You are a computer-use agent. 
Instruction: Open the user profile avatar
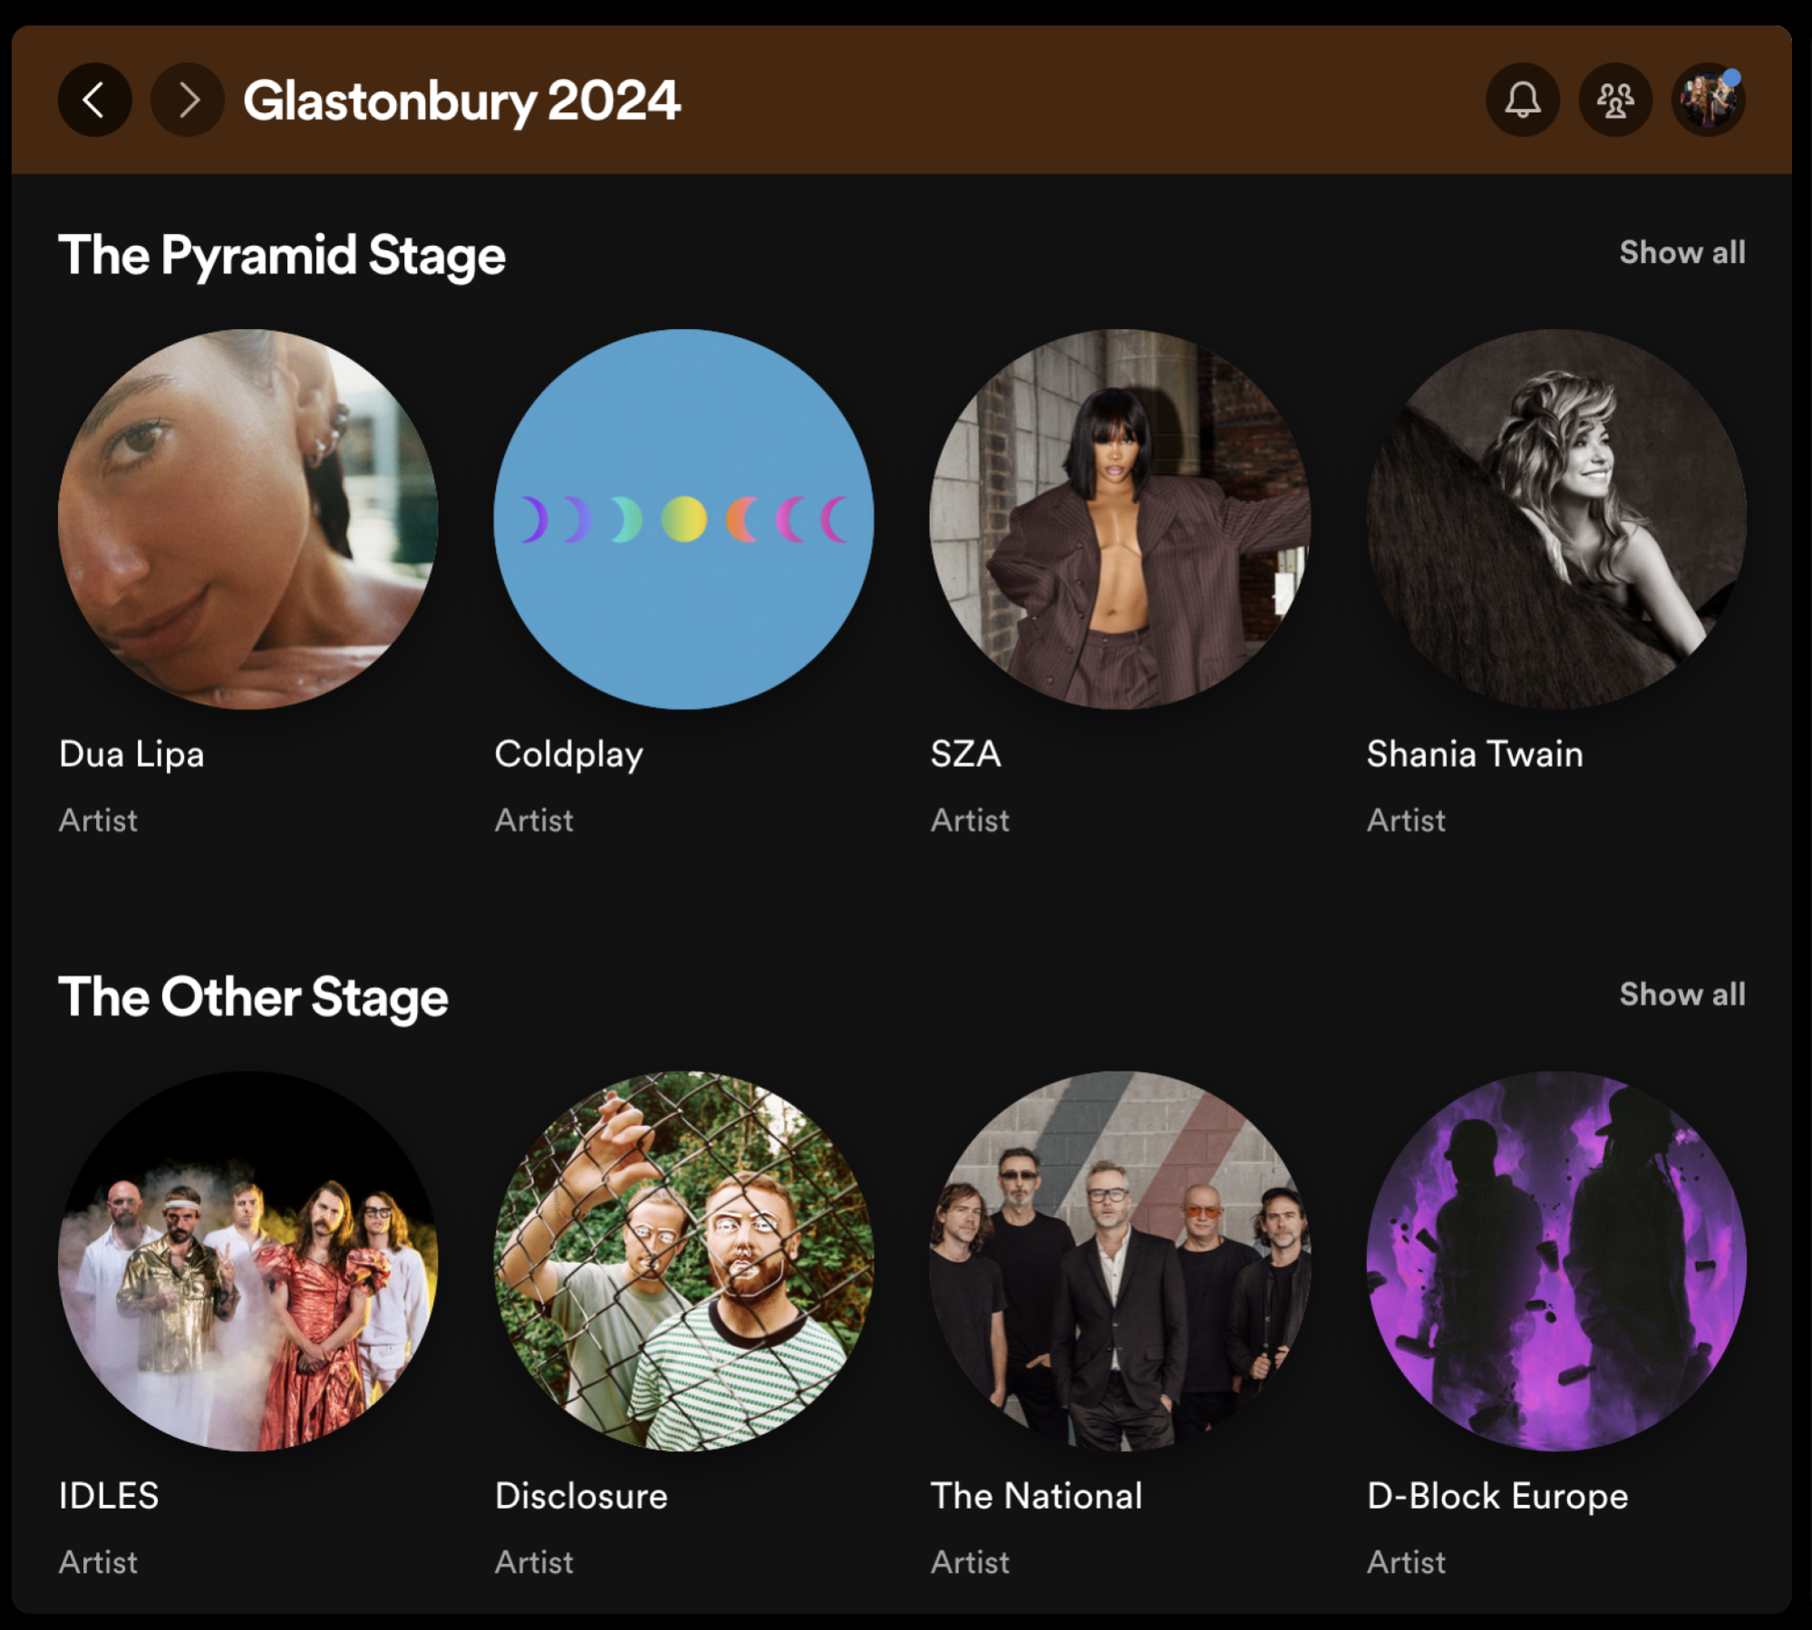pyautogui.click(x=1709, y=100)
